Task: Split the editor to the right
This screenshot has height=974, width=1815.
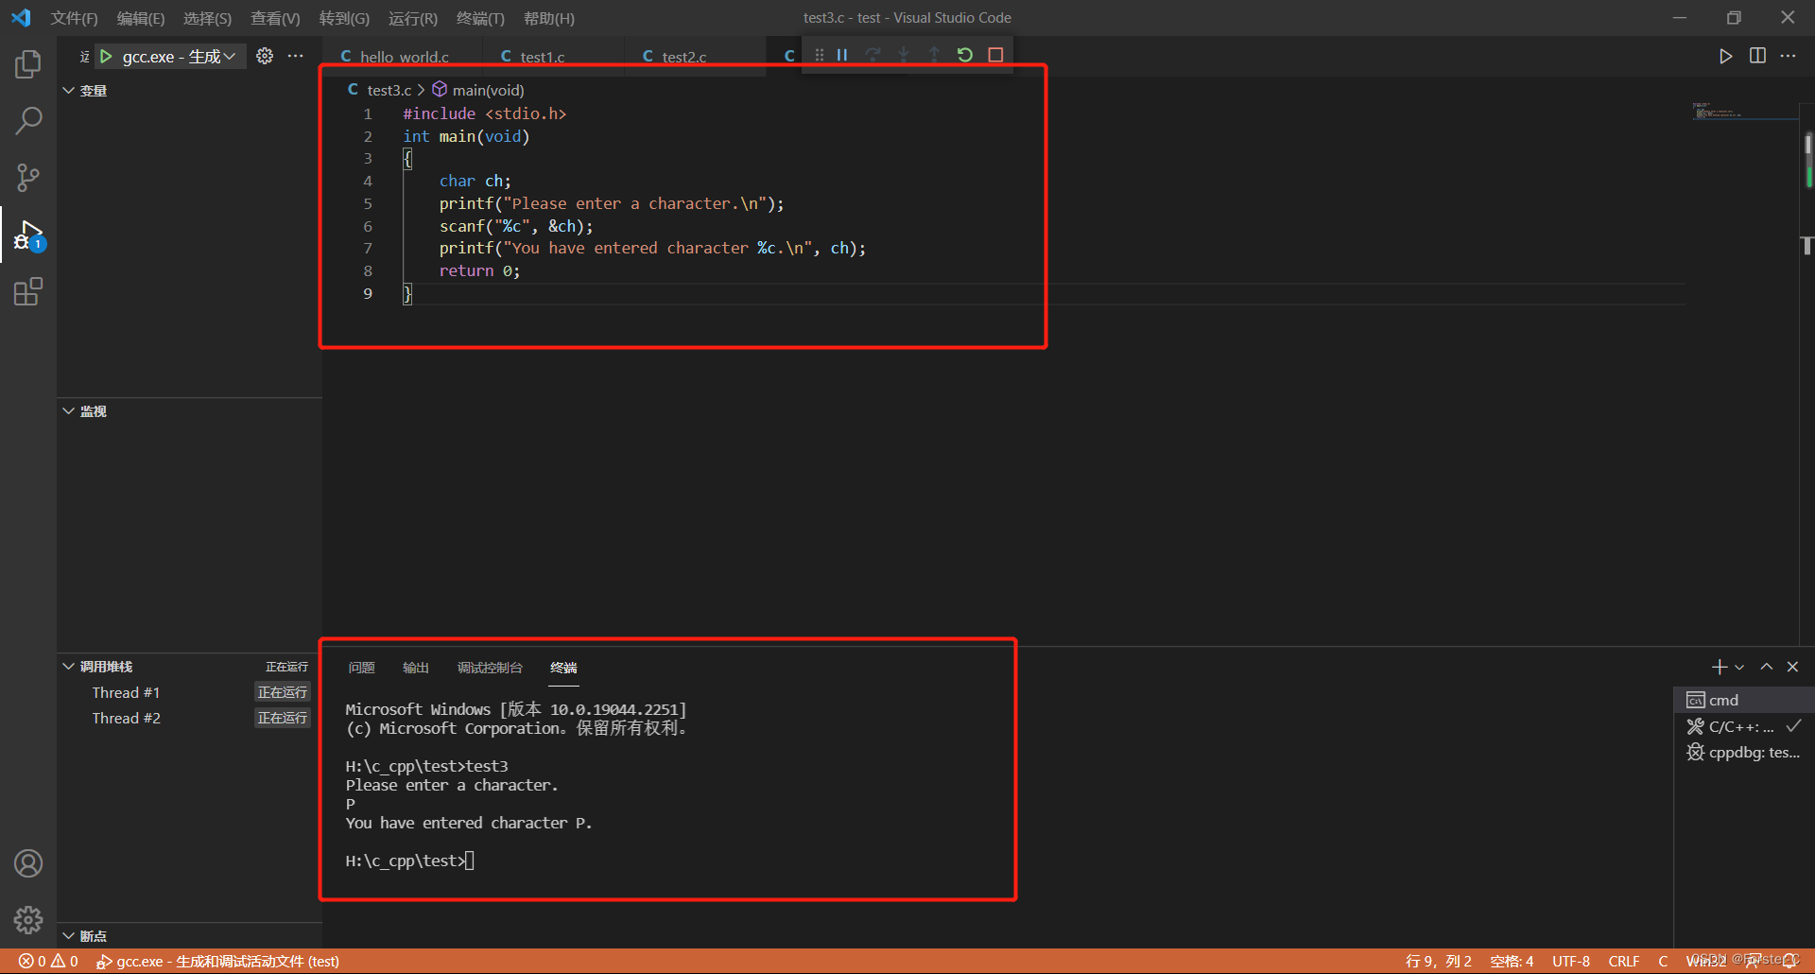Action: [x=1757, y=56]
